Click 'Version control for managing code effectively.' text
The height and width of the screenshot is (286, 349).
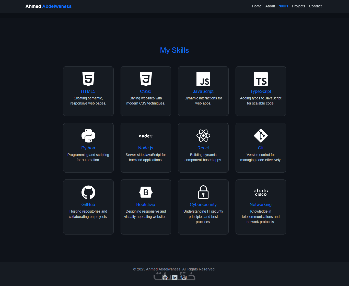(261, 157)
